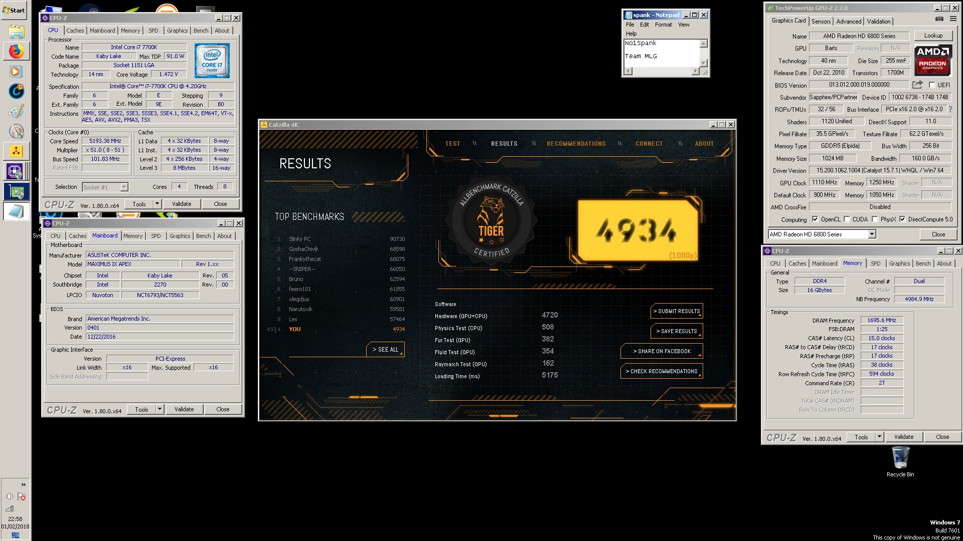Viewport: 963px width, 541px height.
Task: Click the network signal tray icon
Action: click(10, 508)
